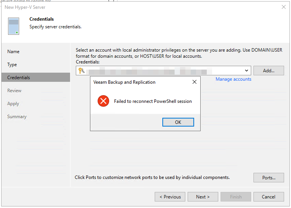Click the red error icon in the dialog

[103, 101]
